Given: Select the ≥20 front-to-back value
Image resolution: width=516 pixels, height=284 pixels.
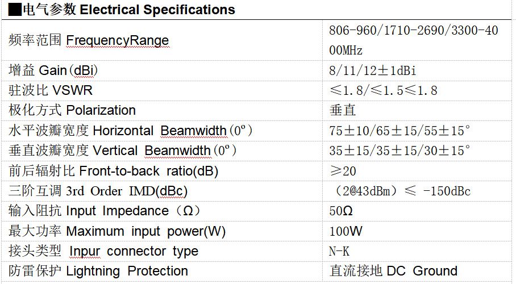Looking at the screenshot, I should click(x=343, y=171).
